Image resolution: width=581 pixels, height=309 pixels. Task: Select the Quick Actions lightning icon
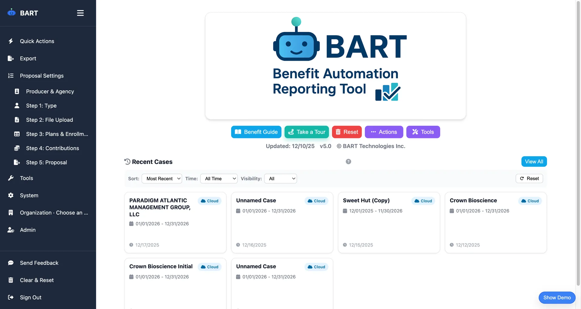pos(11,41)
